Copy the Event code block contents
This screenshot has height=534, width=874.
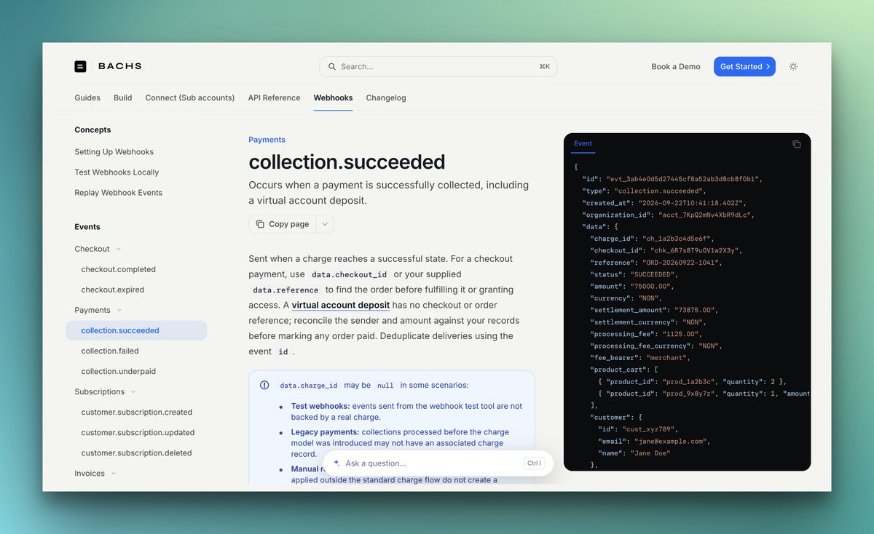coord(796,144)
